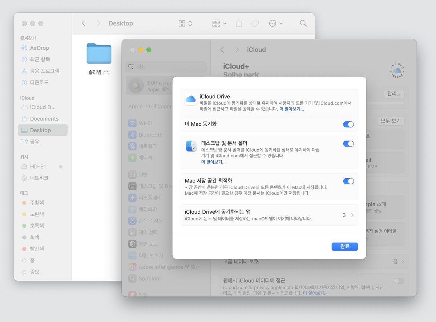Viewport: 436px width, 322px height.
Task: Click the settings search field 검색
Action: point(166,67)
